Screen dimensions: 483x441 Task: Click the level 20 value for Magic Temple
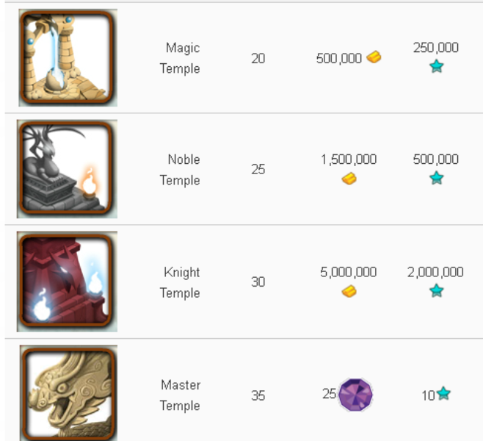coord(258,58)
